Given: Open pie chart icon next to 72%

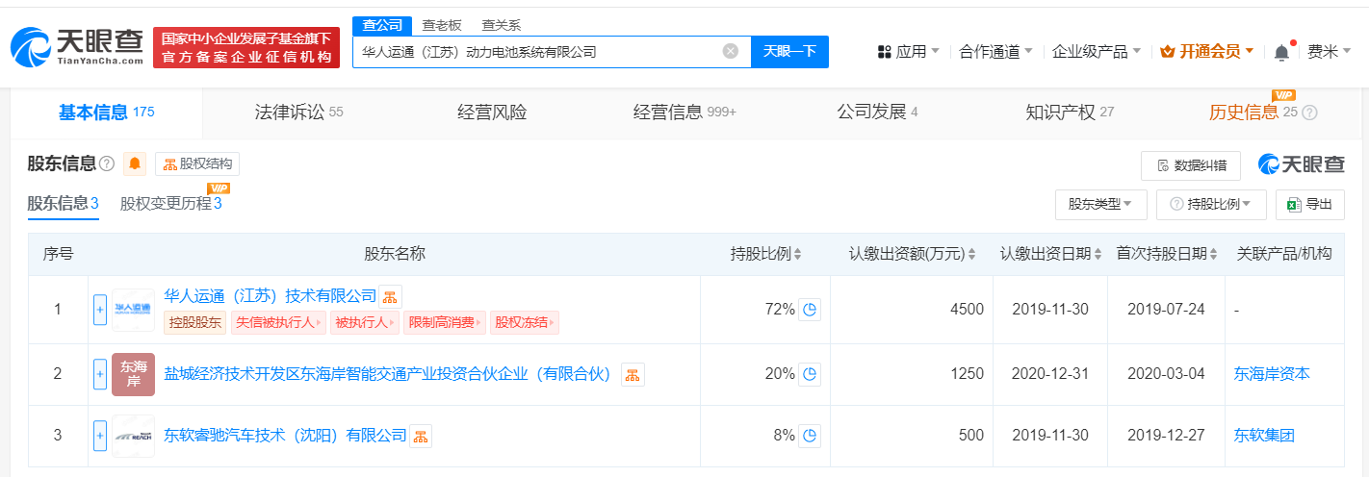Looking at the screenshot, I should pyautogui.click(x=810, y=310).
